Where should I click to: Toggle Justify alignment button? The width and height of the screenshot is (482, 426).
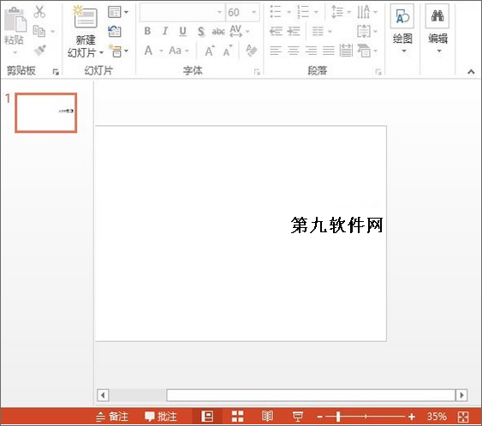click(x=328, y=51)
